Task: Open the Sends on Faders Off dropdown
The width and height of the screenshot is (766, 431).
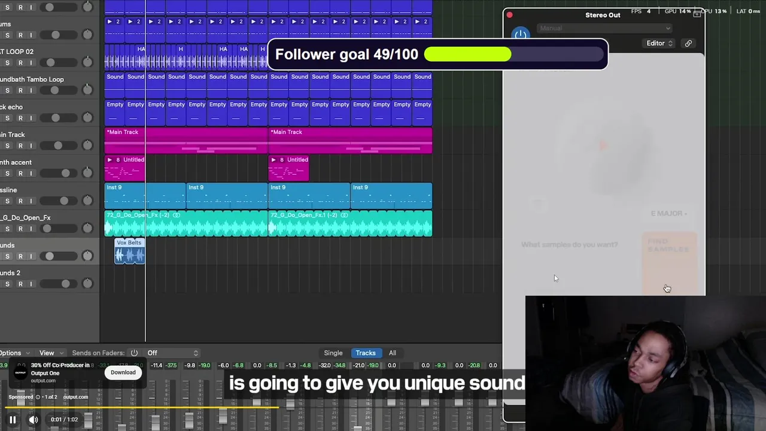Action: 172,353
